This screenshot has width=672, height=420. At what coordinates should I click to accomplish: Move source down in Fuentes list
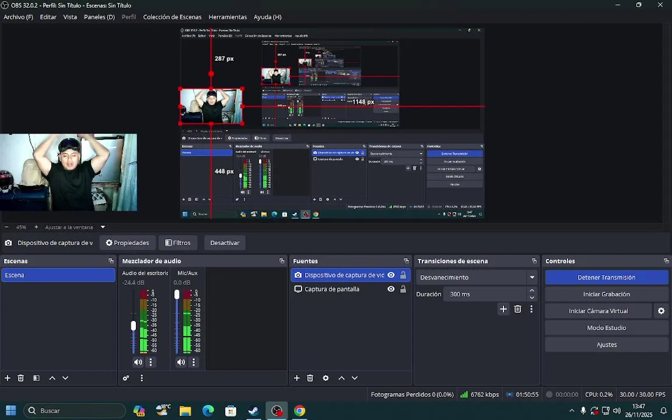pyautogui.click(x=355, y=378)
